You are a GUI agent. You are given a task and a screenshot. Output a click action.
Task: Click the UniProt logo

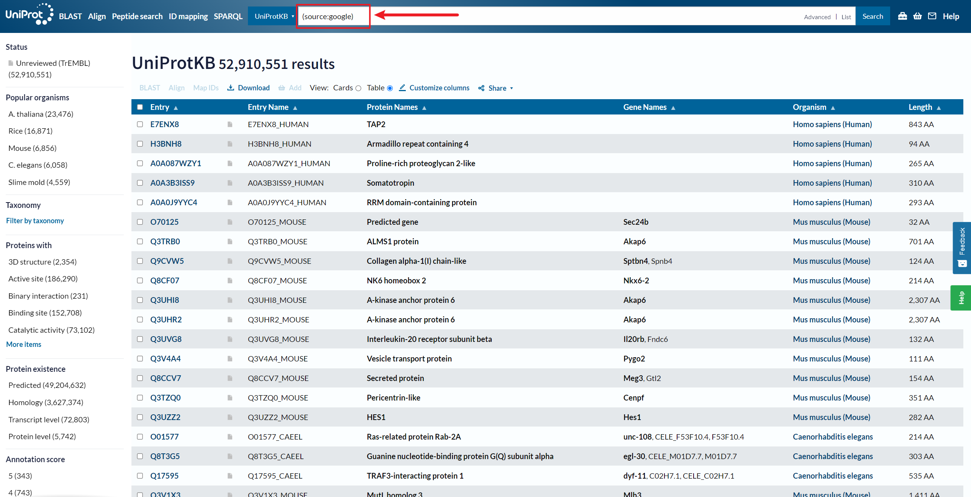(x=29, y=15)
